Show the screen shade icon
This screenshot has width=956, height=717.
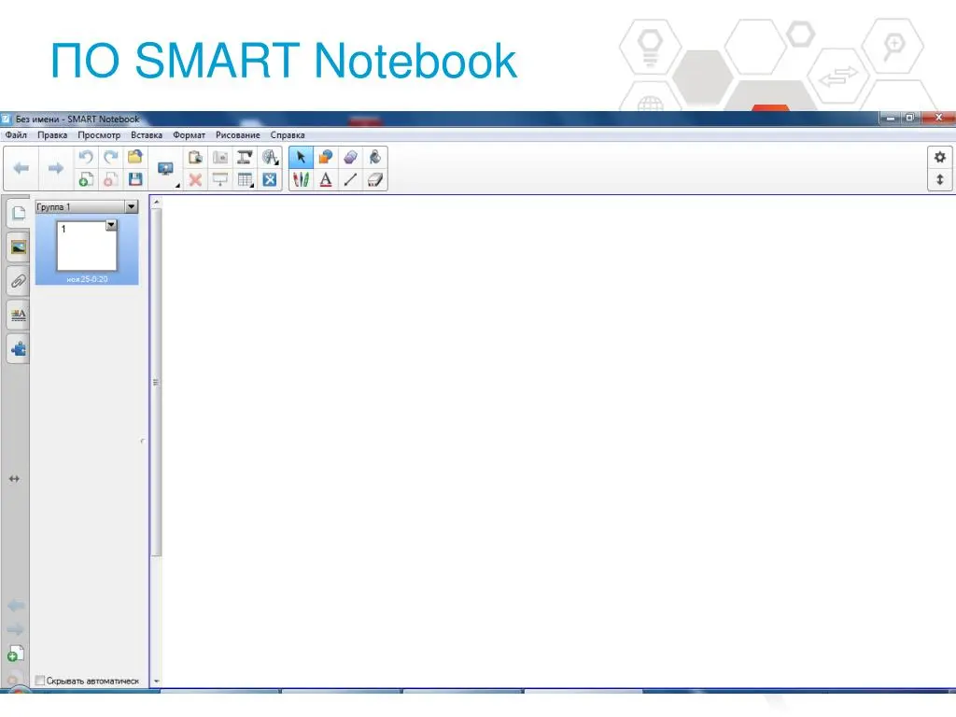[x=220, y=179]
